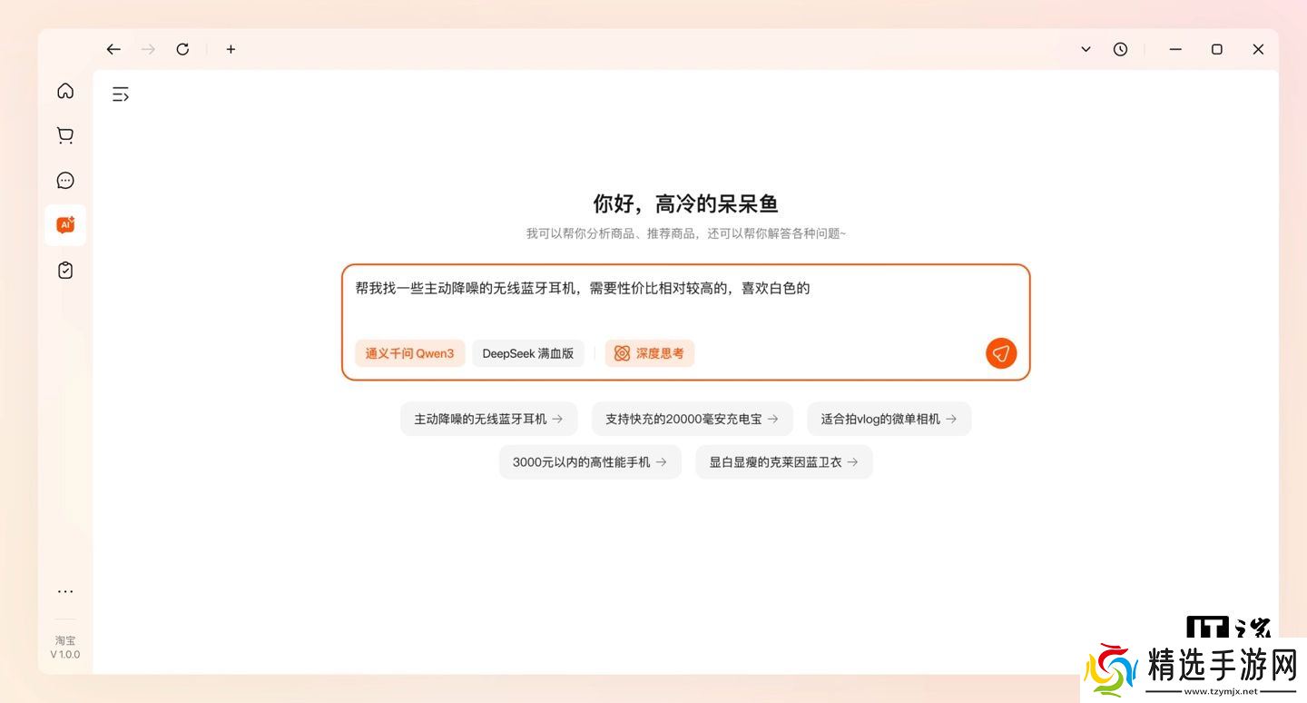The width and height of the screenshot is (1307, 703).
Task: Expand the top-right chevron dropdown
Action: 1086,49
